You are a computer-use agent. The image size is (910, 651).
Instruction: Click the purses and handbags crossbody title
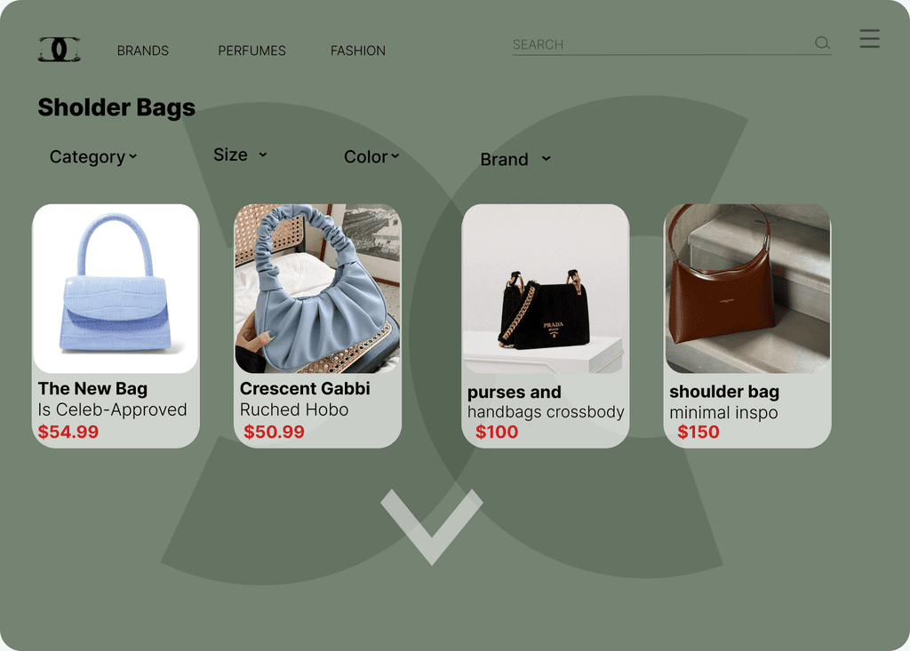coord(546,401)
